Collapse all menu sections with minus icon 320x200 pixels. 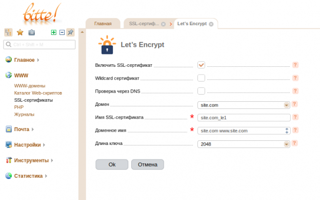tap(62, 32)
